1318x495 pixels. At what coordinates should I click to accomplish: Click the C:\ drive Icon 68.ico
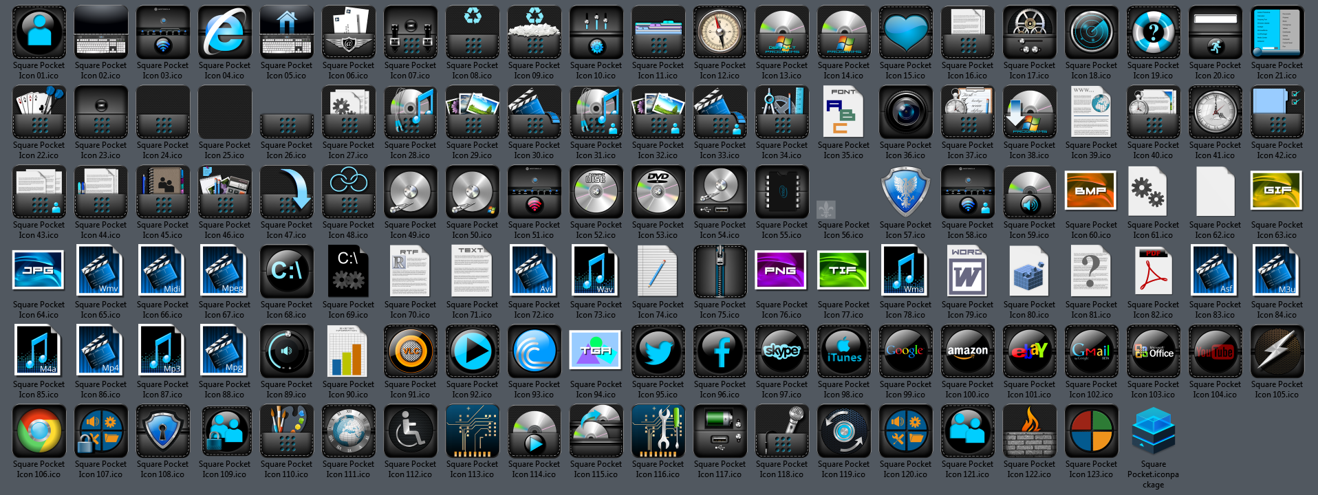coord(287,272)
